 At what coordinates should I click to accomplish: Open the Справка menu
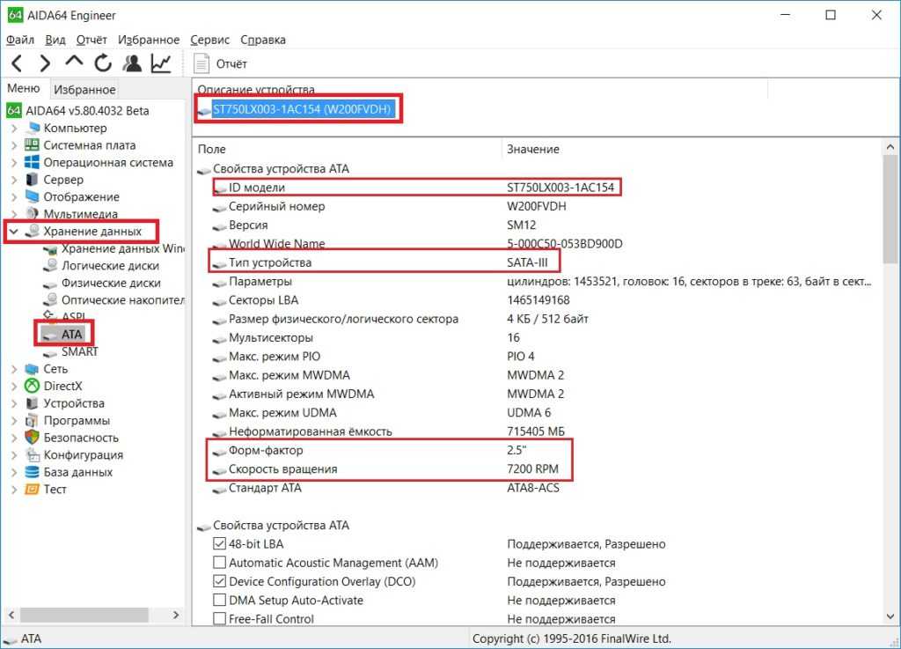pyautogui.click(x=262, y=40)
